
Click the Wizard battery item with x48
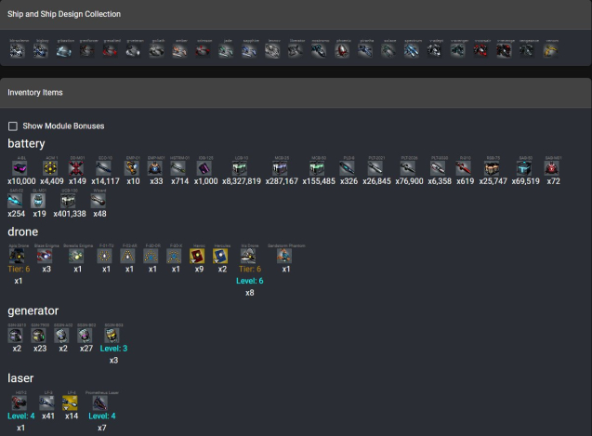click(x=99, y=201)
